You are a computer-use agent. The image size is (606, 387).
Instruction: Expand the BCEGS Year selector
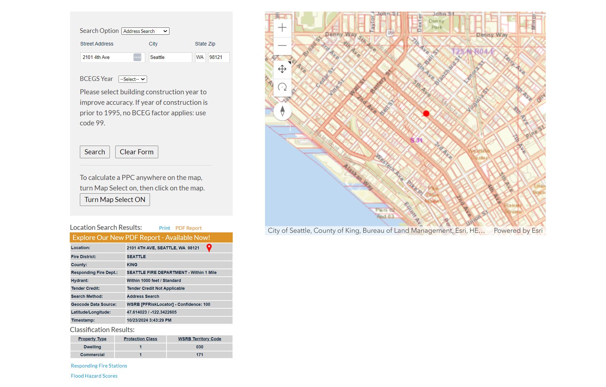point(133,79)
